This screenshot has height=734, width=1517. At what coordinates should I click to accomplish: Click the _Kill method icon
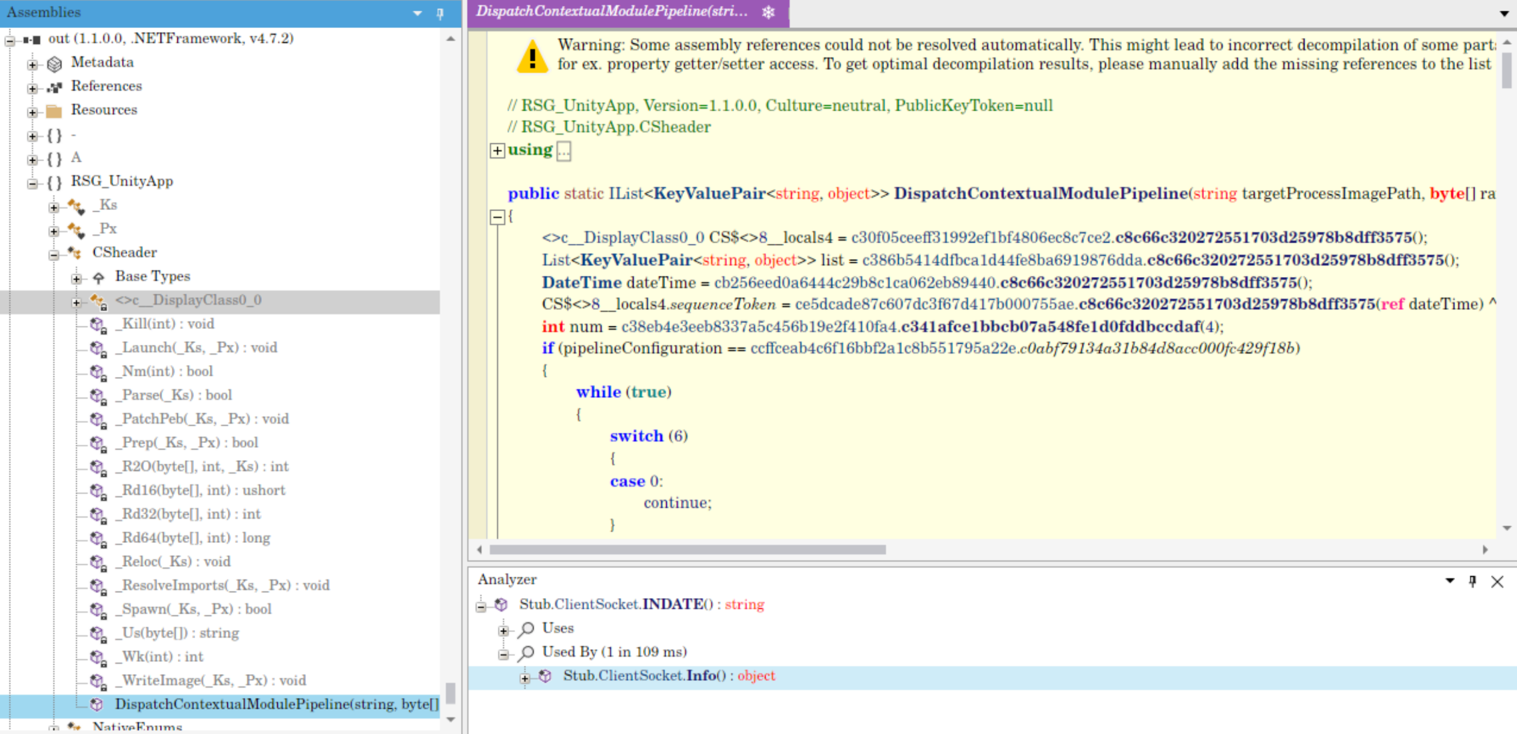pos(99,325)
